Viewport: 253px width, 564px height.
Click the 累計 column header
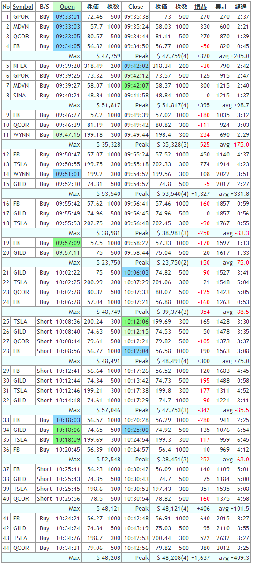pyautogui.click(x=221, y=7)
